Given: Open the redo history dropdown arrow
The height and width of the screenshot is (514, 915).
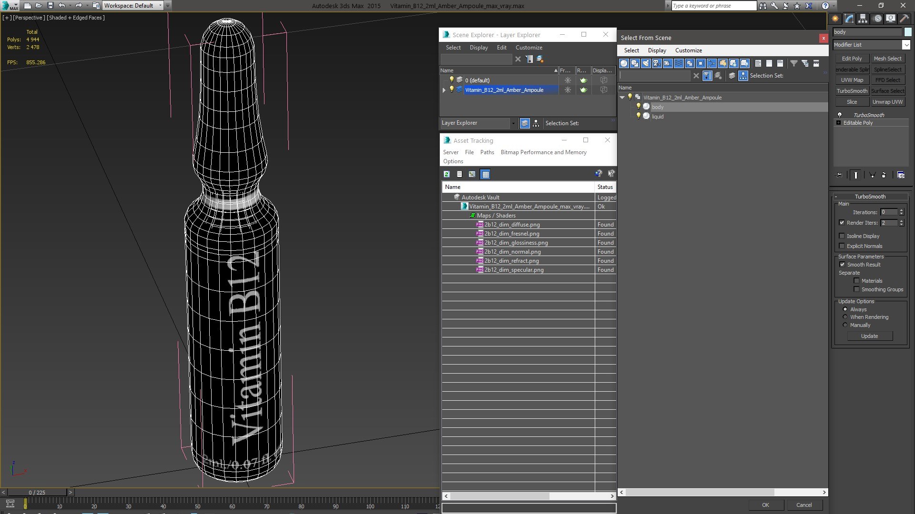Looking at the screenshot, I should pyautogui.click(x=87, y=6).
